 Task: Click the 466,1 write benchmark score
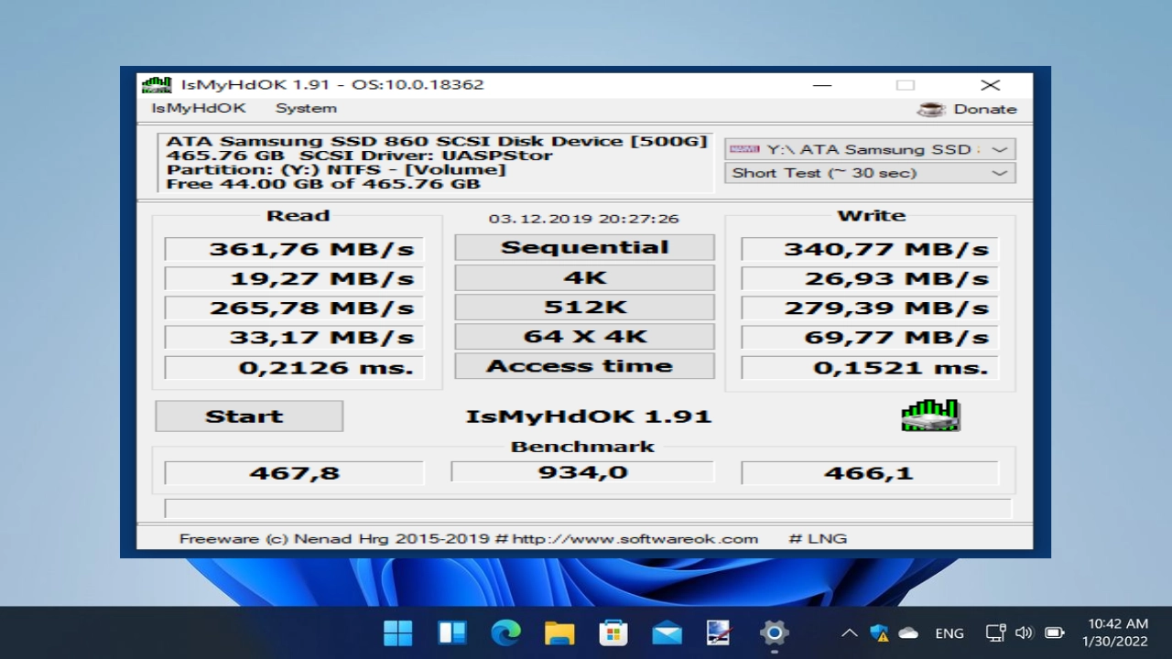pyautogui.click(x=869, y=473)
